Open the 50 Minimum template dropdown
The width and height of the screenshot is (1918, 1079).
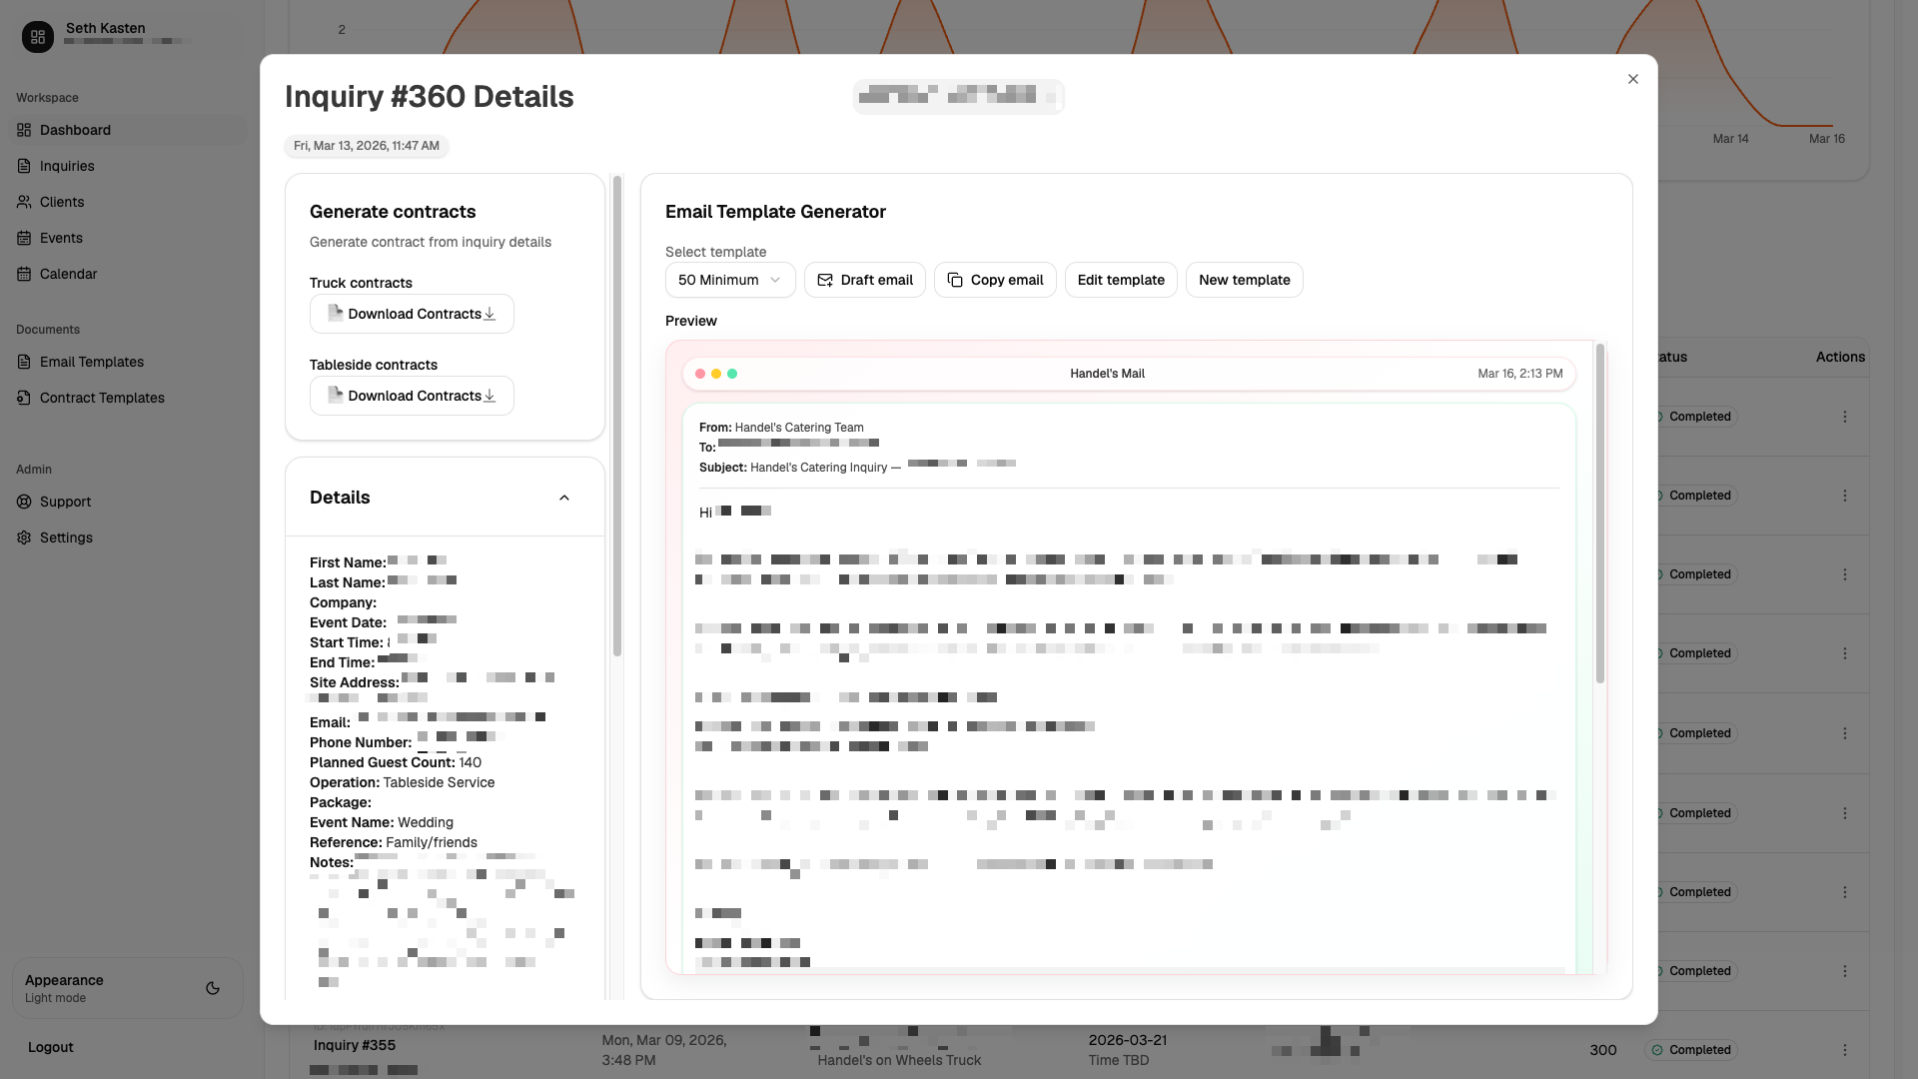pyautogui.click(x=729, y=280)
